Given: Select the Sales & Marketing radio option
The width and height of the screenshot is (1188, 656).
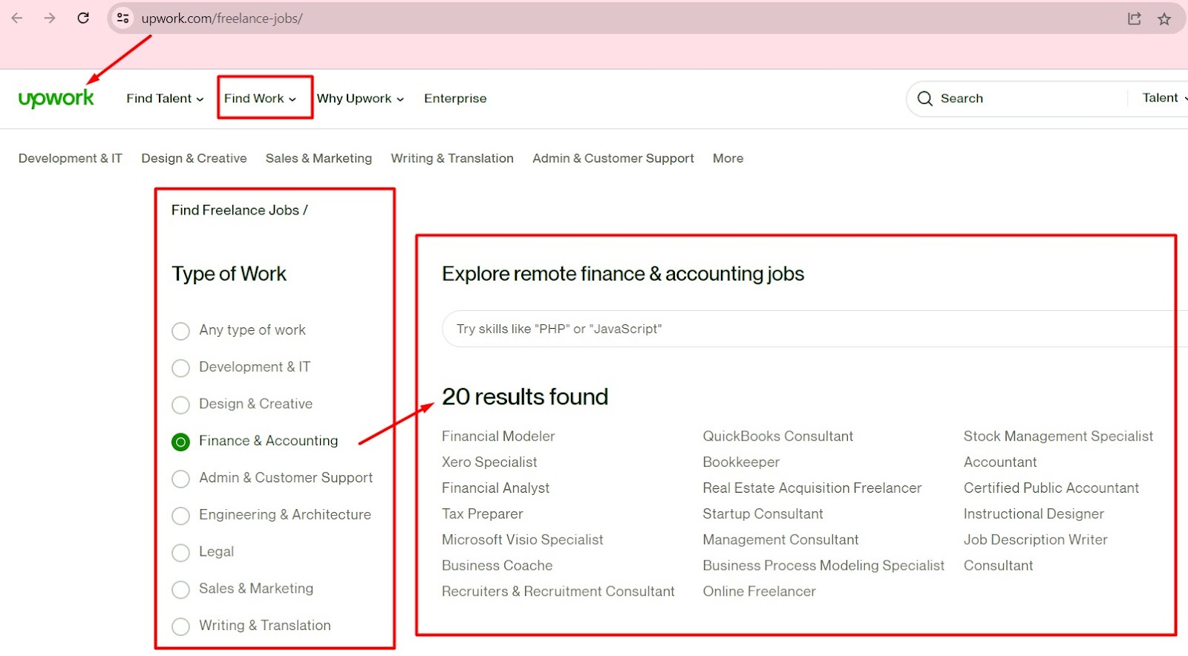Looking at the screenshot, I should [x=180, y=590].
